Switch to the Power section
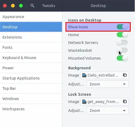 point(31,68)
